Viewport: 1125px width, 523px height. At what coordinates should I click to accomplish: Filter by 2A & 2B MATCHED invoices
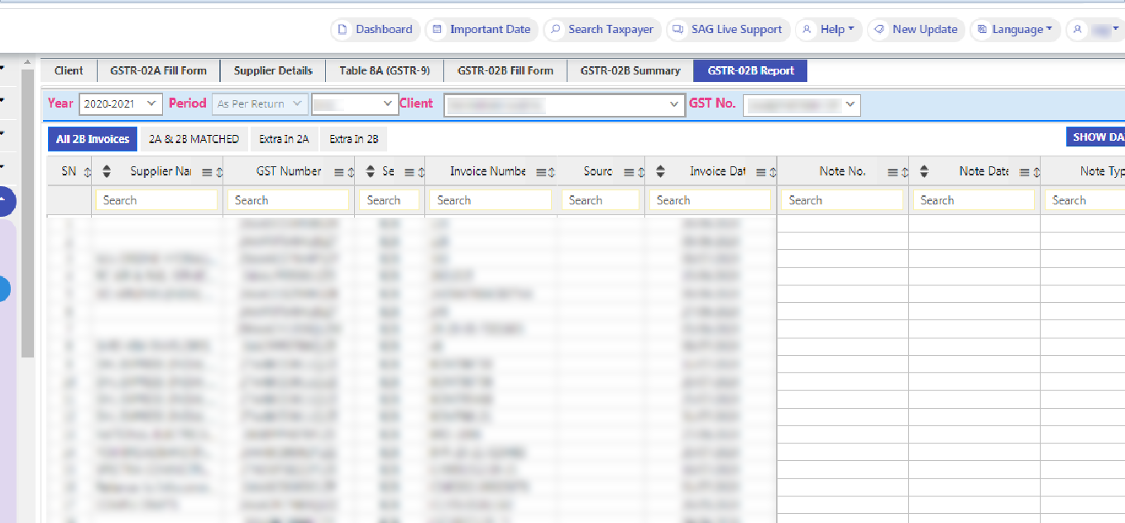[194, 139]
